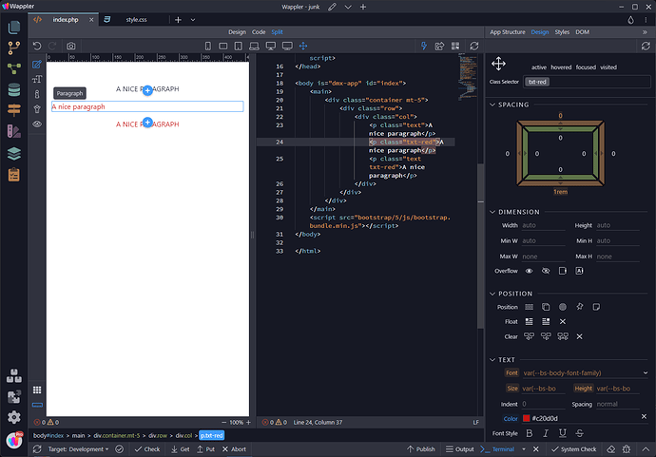Screen dimensions: 656x457
Task: Collapse the TEXT section
Action: pyautogui.click(x=492, y=359)
